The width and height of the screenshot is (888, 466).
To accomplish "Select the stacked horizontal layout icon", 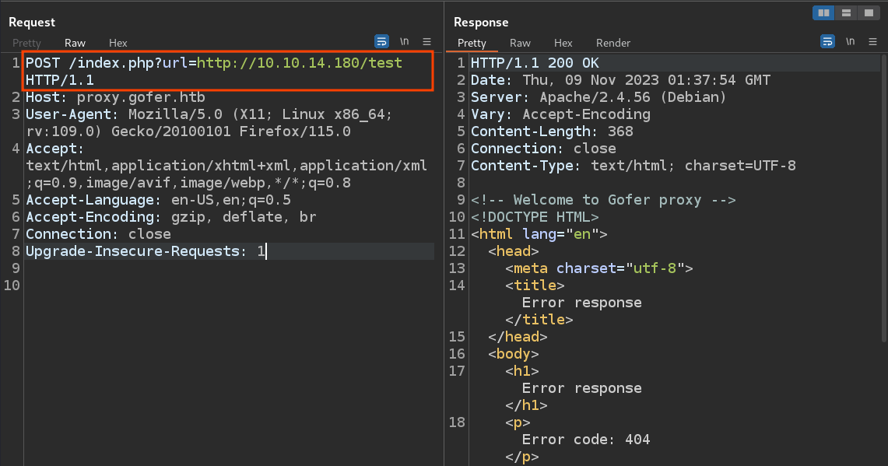I will pos(846,12).
